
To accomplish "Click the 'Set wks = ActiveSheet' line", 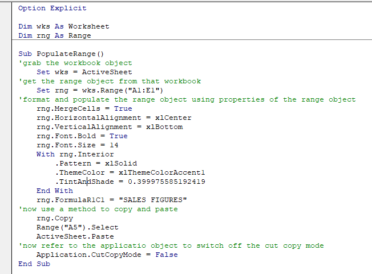I will point(84,72).
